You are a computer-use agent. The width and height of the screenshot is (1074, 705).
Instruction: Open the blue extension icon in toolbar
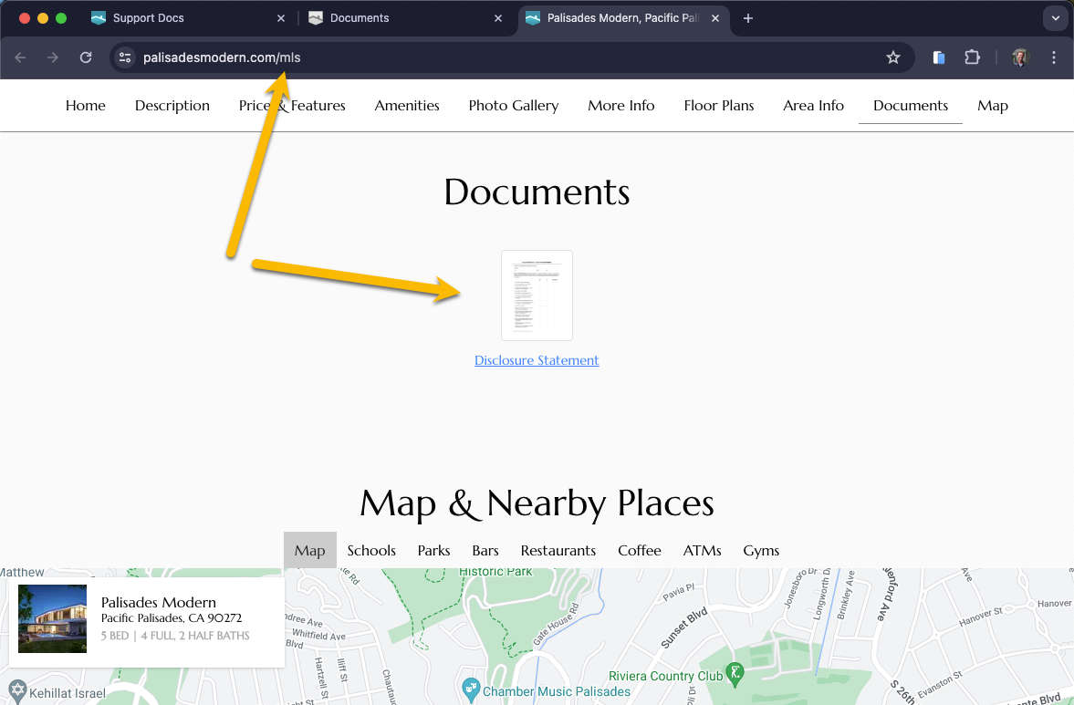tap(939, 57)
